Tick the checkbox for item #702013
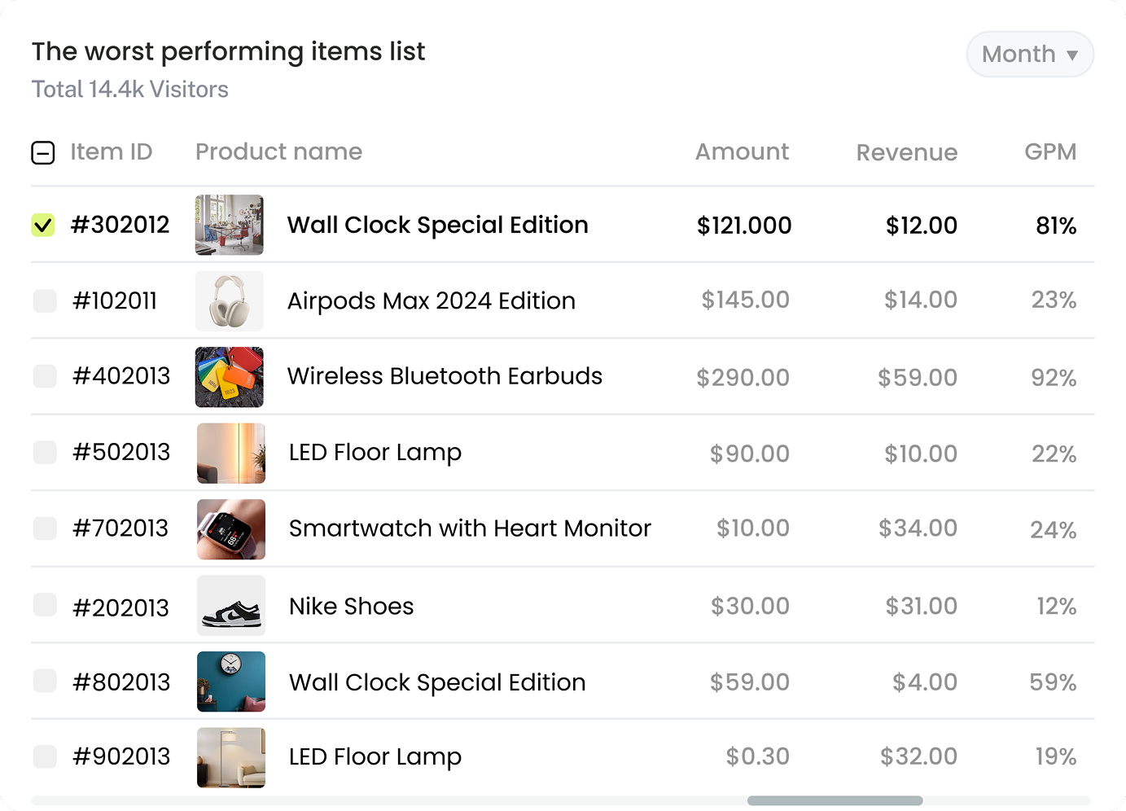Screen dimensions: 1126x811 click(45, 528)
